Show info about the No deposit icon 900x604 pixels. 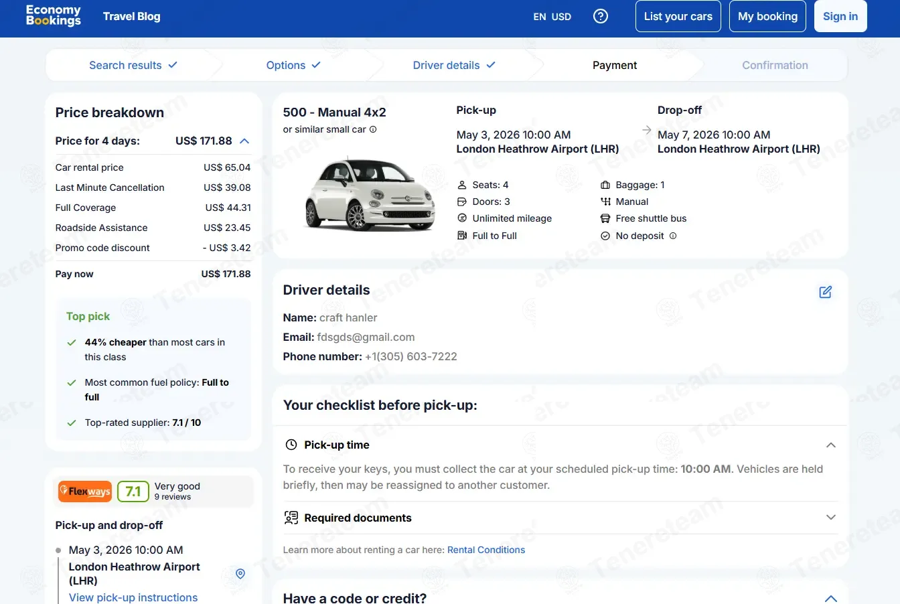(673, 236)
